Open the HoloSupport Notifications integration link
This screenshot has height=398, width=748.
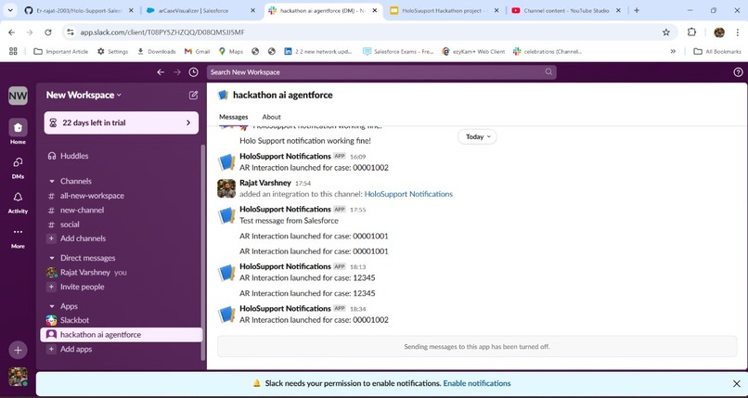pos(408,194)
